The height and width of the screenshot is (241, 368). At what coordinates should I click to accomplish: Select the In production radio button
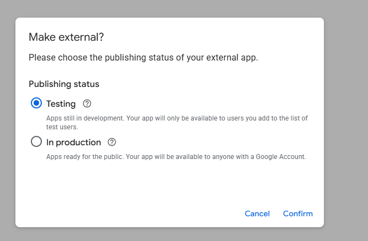[x=36, y=141]
